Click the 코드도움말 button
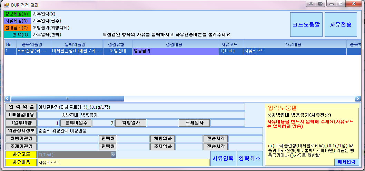 [306, 24]
